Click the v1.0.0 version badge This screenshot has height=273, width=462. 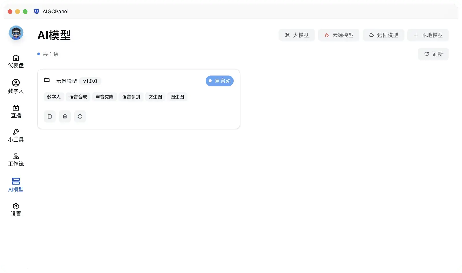(x=90, y=81)
